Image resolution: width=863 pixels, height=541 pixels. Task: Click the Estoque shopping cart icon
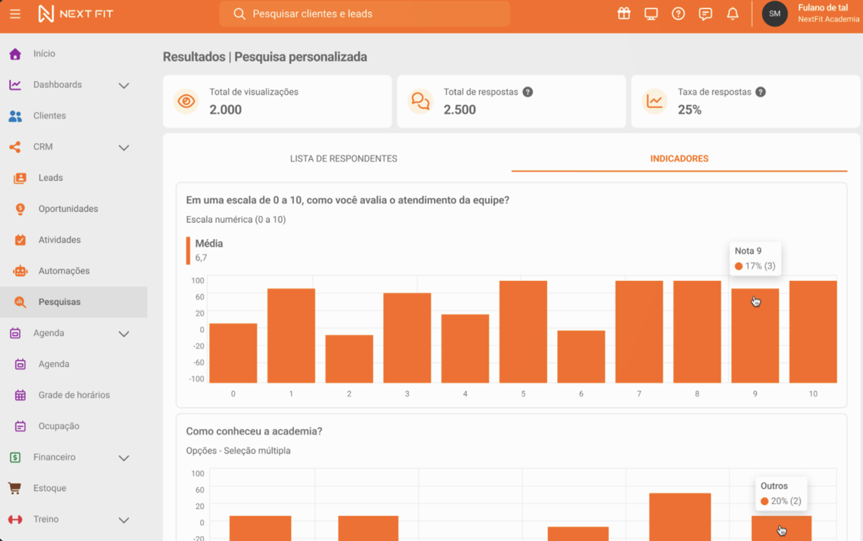[x=15, y=488]
